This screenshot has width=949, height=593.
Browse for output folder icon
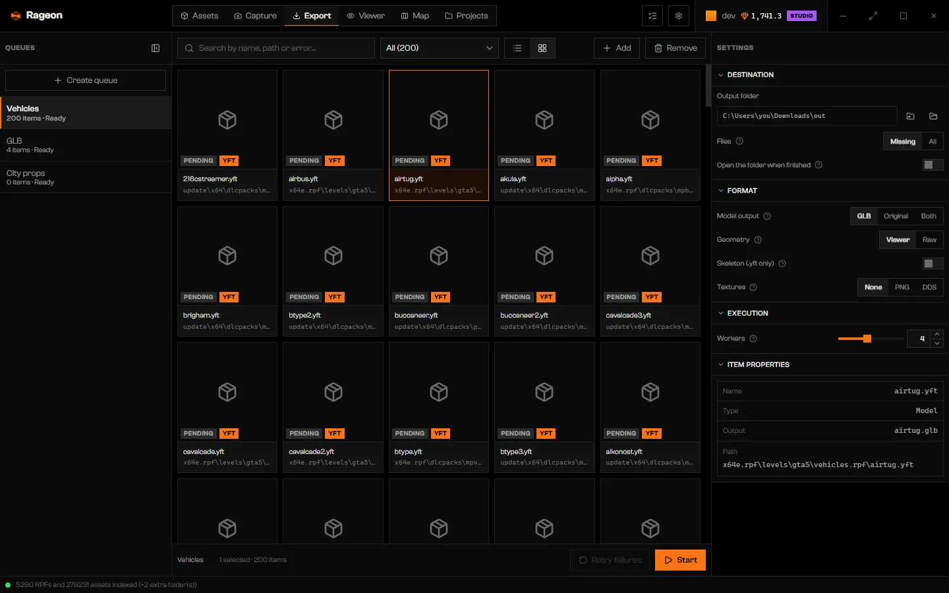click(911, 116)
